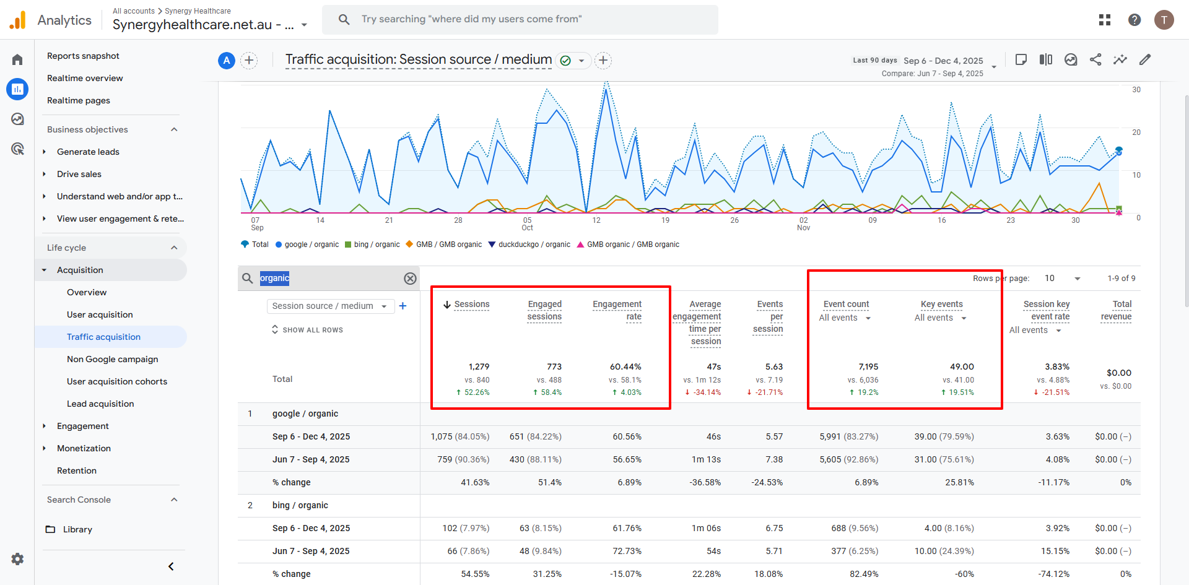1189x585 pixels.
Task: Add secondary dimension plus icon
Action: point(403,306)
